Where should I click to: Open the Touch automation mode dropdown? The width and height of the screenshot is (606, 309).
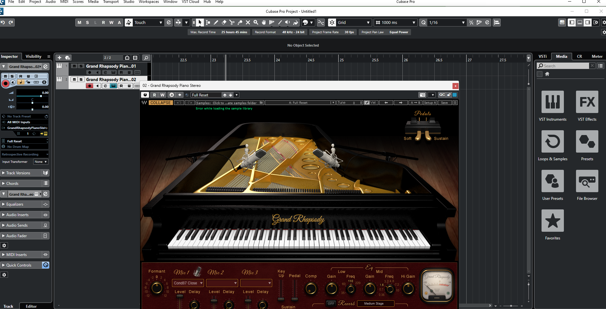coord(148,22)
